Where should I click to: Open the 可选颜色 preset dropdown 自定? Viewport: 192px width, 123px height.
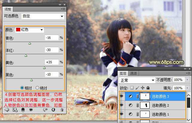pos(43,16)
